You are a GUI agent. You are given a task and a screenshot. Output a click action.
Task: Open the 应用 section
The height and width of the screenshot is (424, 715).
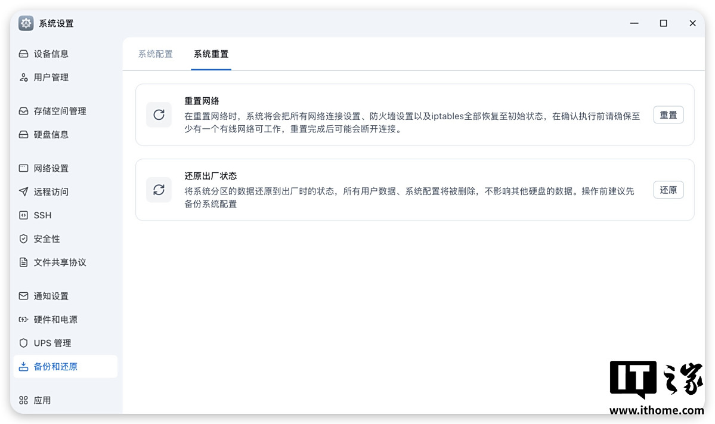pyautogui.click(x=42, y=401)
